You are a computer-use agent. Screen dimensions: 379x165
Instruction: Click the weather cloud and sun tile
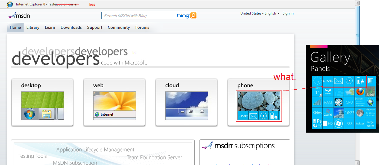pos(349,91)
